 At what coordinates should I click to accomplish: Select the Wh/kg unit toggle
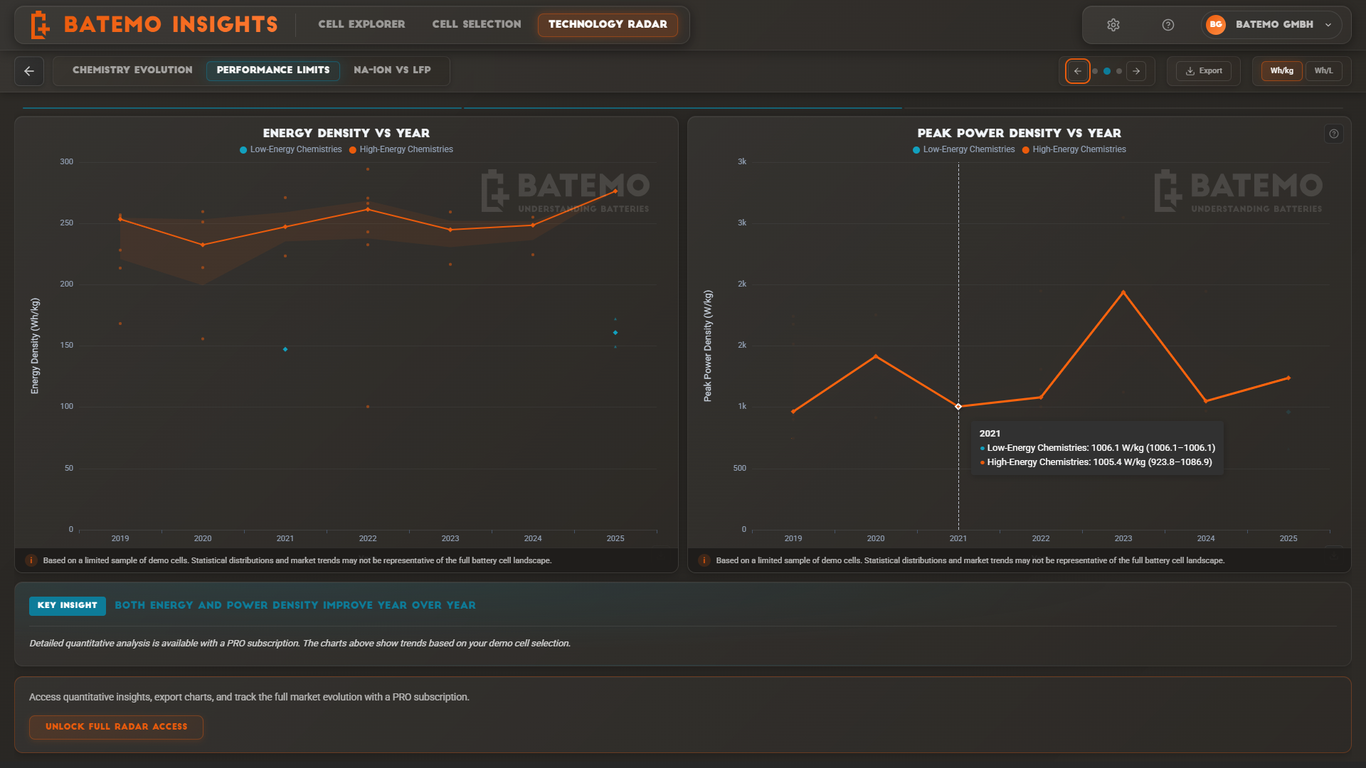coord(1281,71)
